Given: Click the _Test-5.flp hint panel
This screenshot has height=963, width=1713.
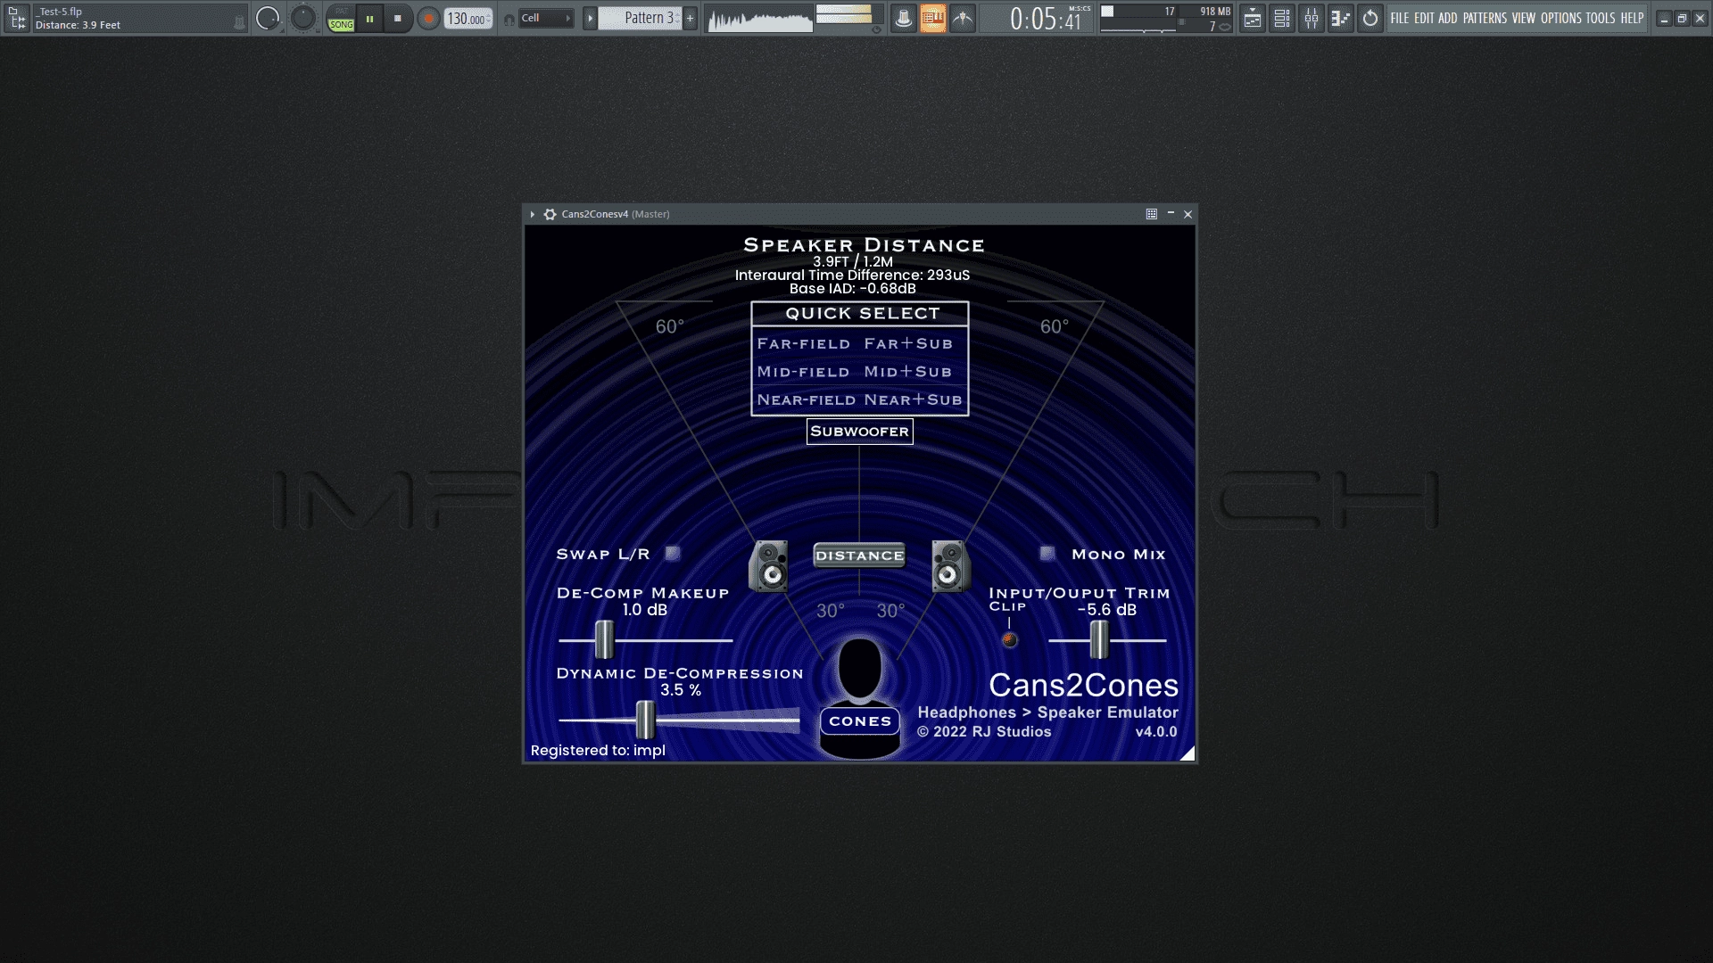Looking at the screenshot, I should click(138, 19).
